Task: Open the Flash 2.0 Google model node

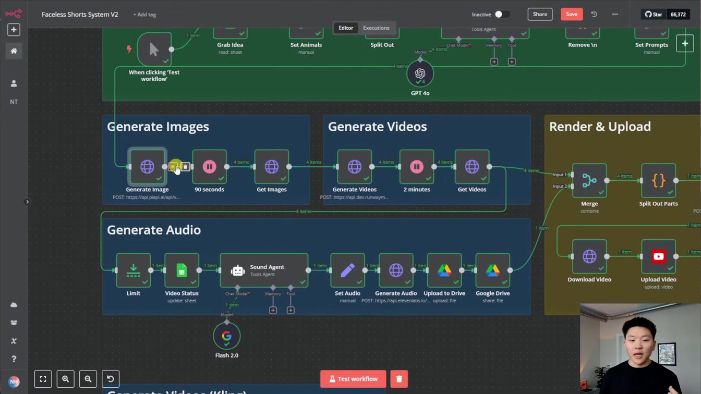Action: pyautogui.click(x=227, y=336)
